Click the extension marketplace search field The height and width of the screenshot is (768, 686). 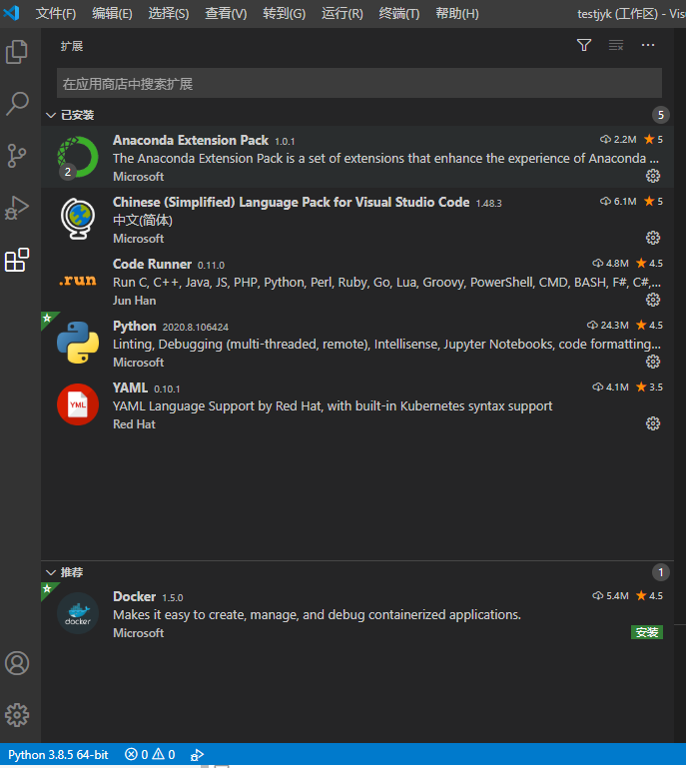click(359, 84)
